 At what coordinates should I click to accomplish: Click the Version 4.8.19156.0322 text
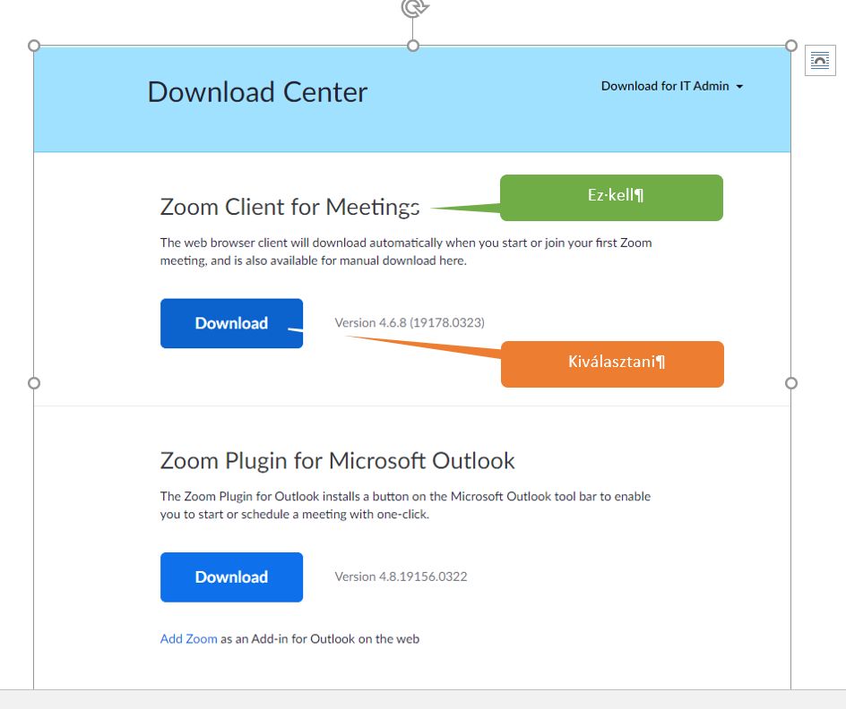click(x=401, y=577)
